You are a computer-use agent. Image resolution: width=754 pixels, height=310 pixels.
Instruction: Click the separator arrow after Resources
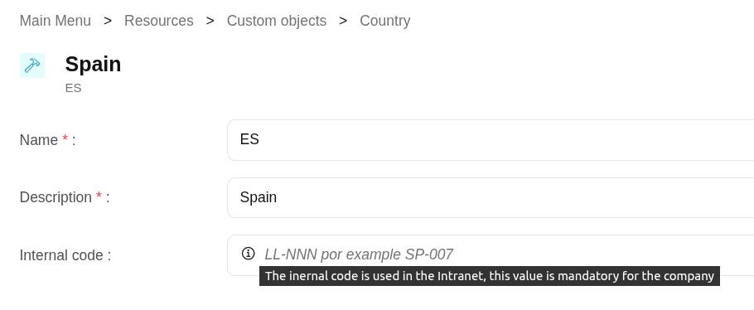pos(210,21)
